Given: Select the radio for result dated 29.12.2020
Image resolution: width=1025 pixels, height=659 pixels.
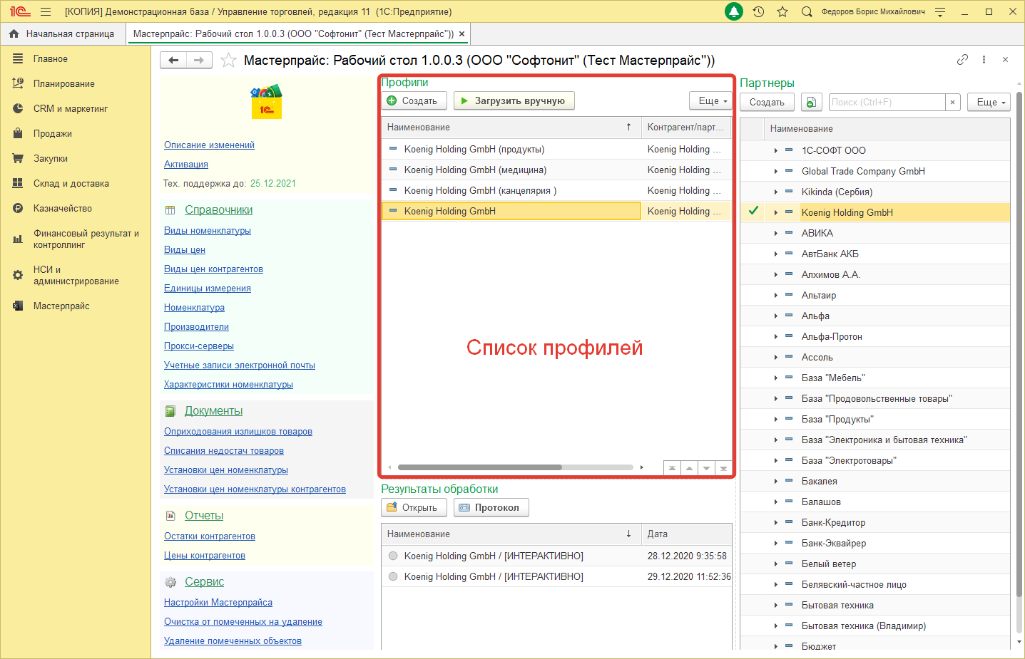Looking at the screenshot, I should point(393,576).
